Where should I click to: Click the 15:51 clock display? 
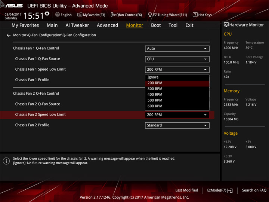(34, 16)
